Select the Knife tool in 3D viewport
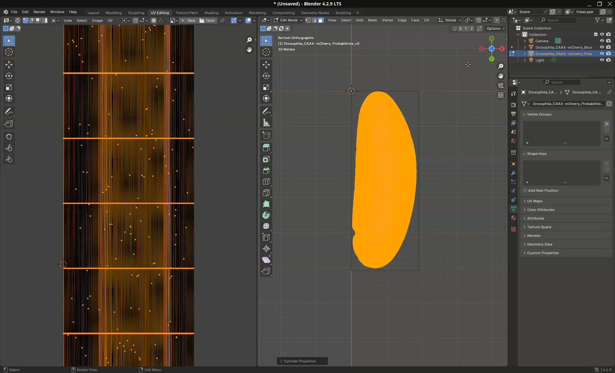 click(266, 193)
